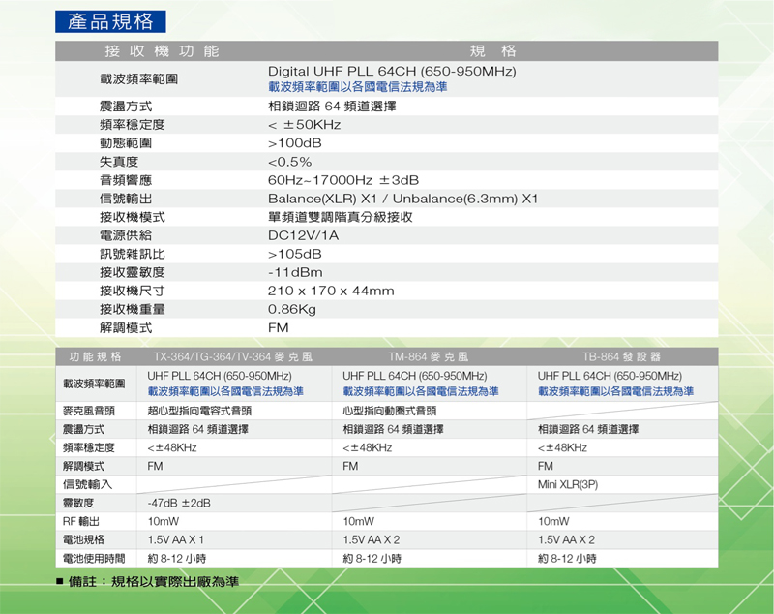This screenshot has height=614, width=774.
Task: Click the footnote 備註：規格以實際出廠為準
Action: coord(148,582)
